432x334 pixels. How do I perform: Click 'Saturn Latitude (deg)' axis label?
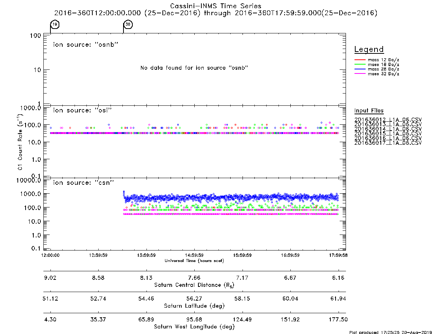click(x=194, y=306)
